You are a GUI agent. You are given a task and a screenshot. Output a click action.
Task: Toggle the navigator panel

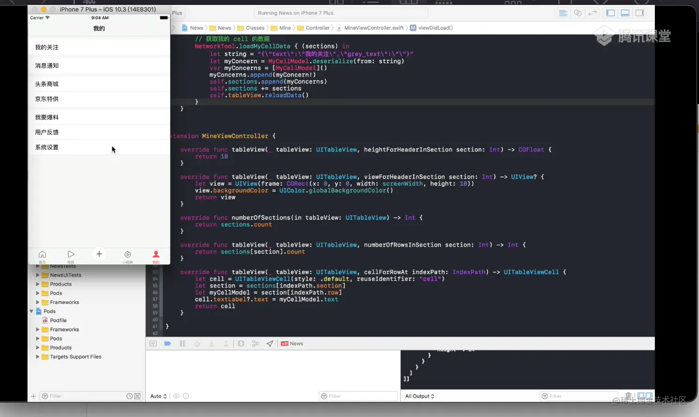610,13
